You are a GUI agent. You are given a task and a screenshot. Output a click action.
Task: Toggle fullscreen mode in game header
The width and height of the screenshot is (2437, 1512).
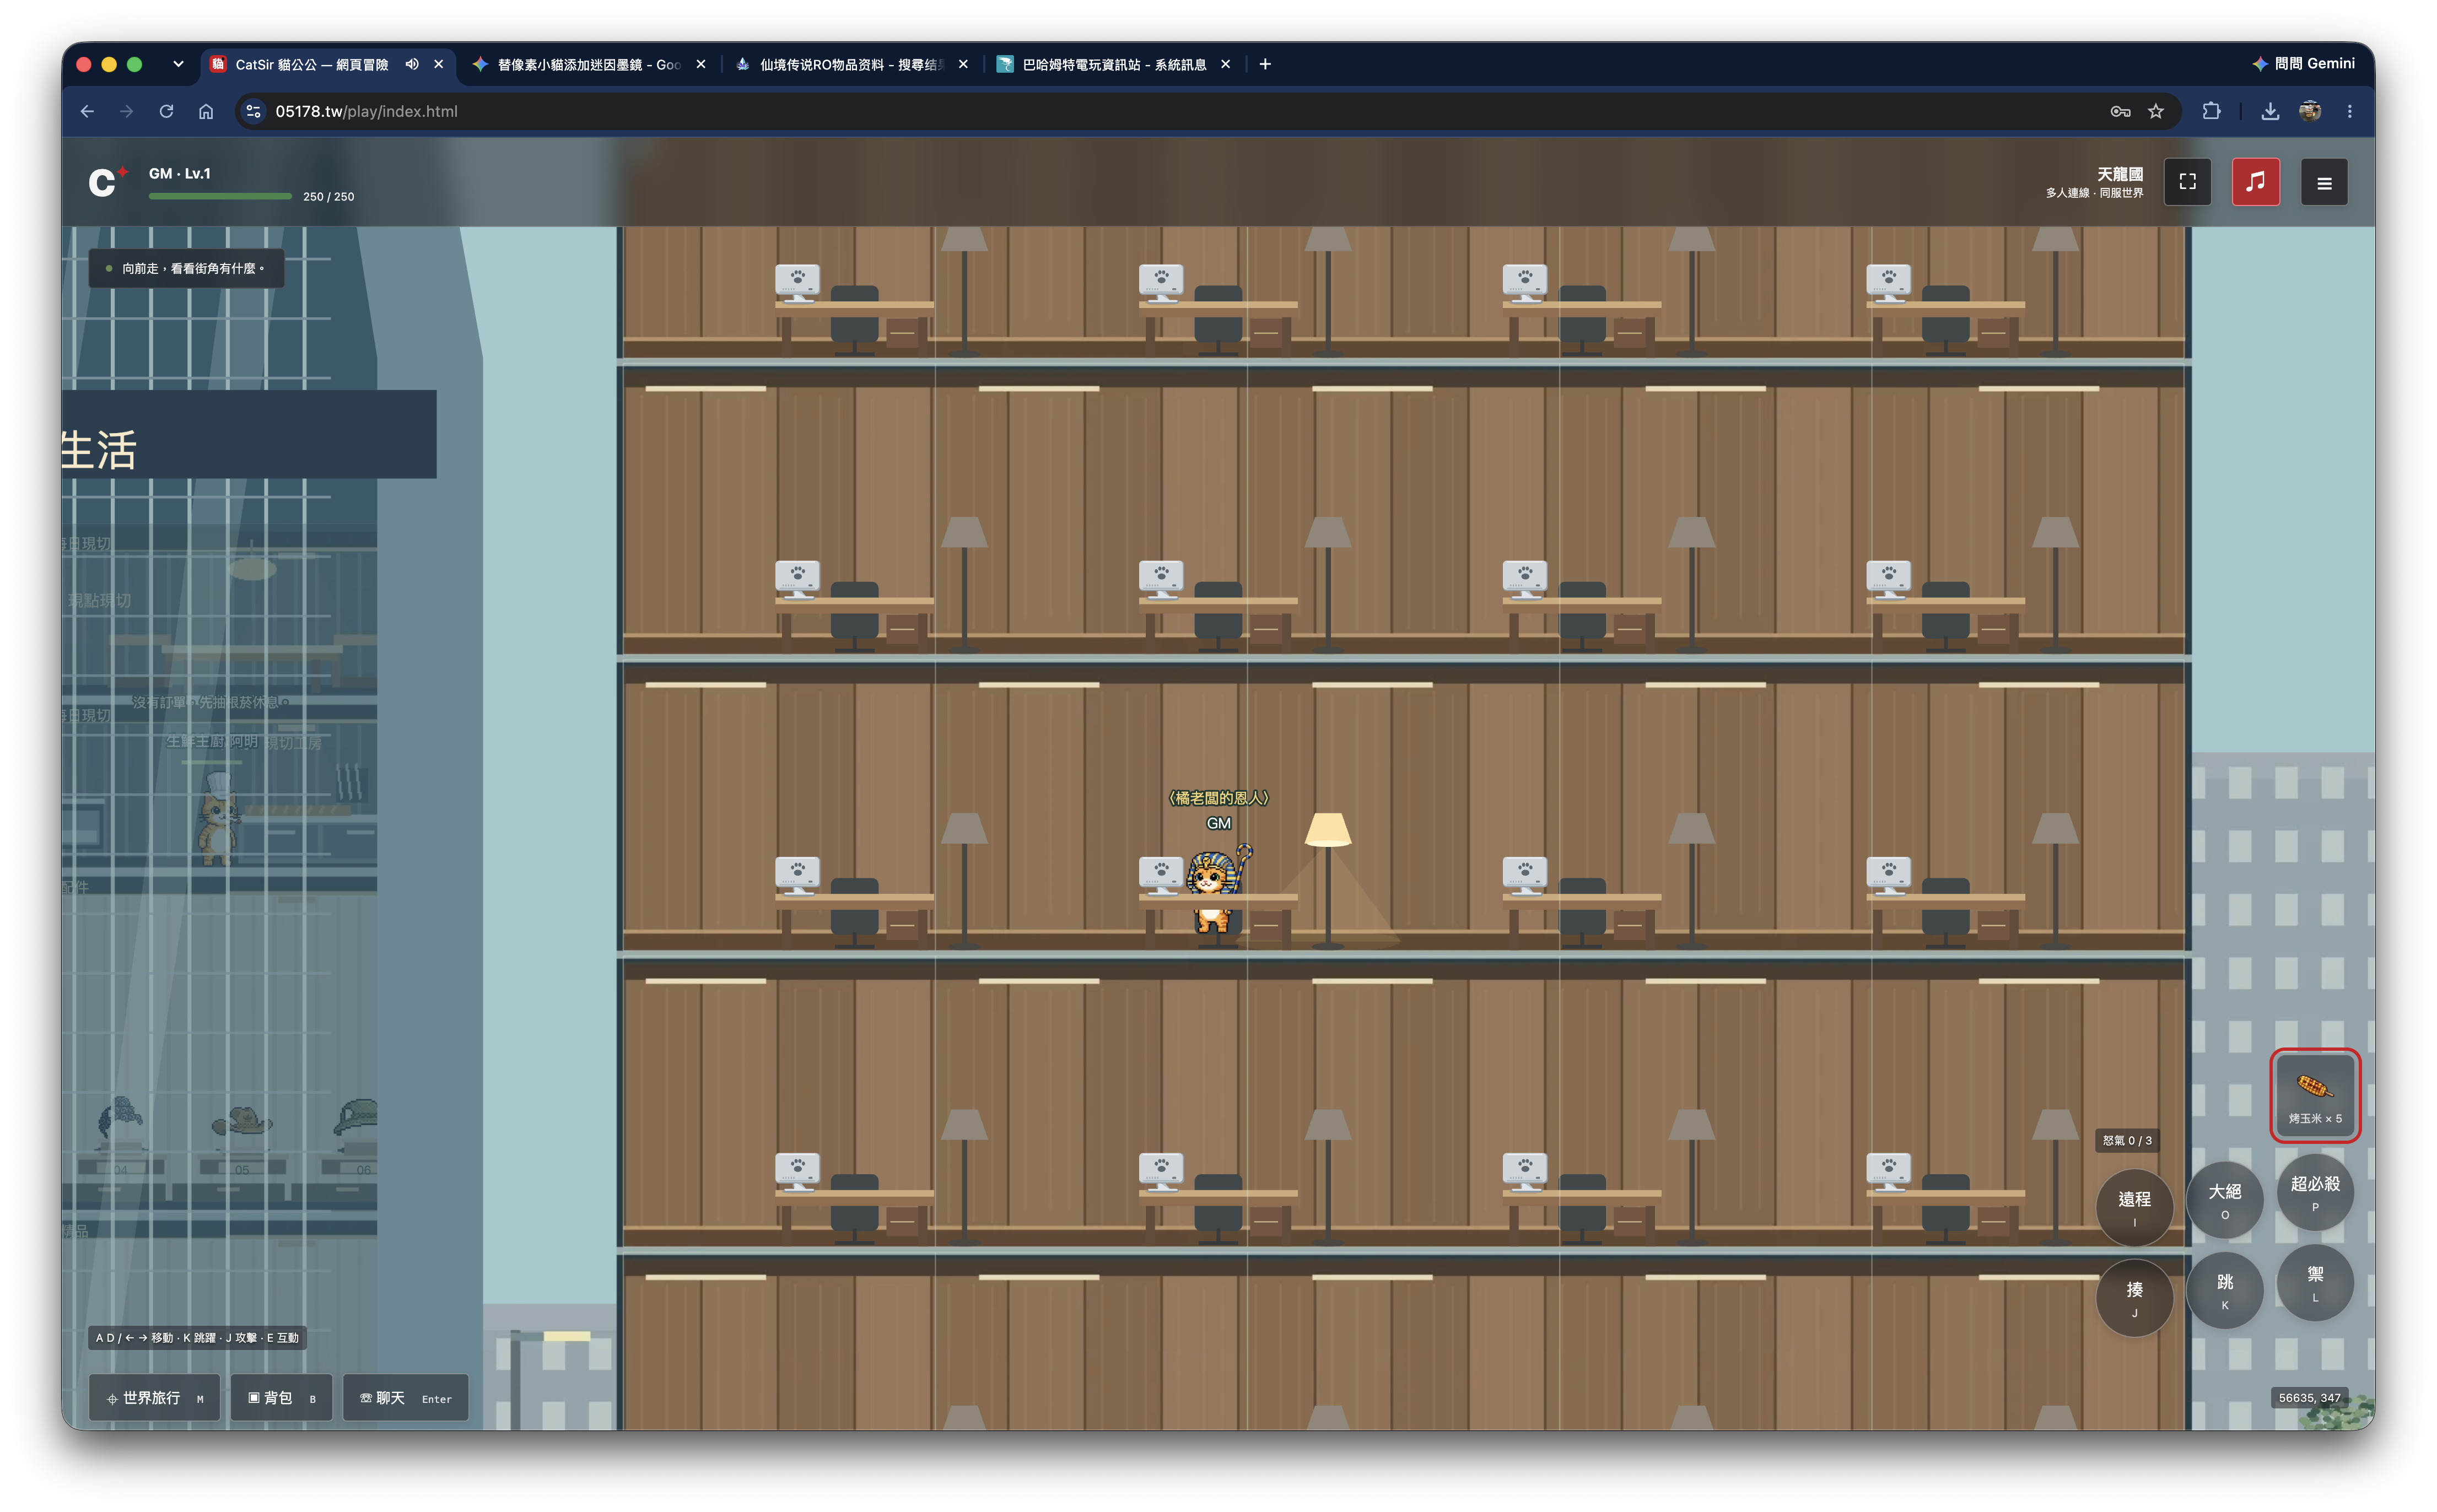[2187, 182]
